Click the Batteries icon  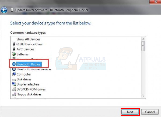pos(14,54)
